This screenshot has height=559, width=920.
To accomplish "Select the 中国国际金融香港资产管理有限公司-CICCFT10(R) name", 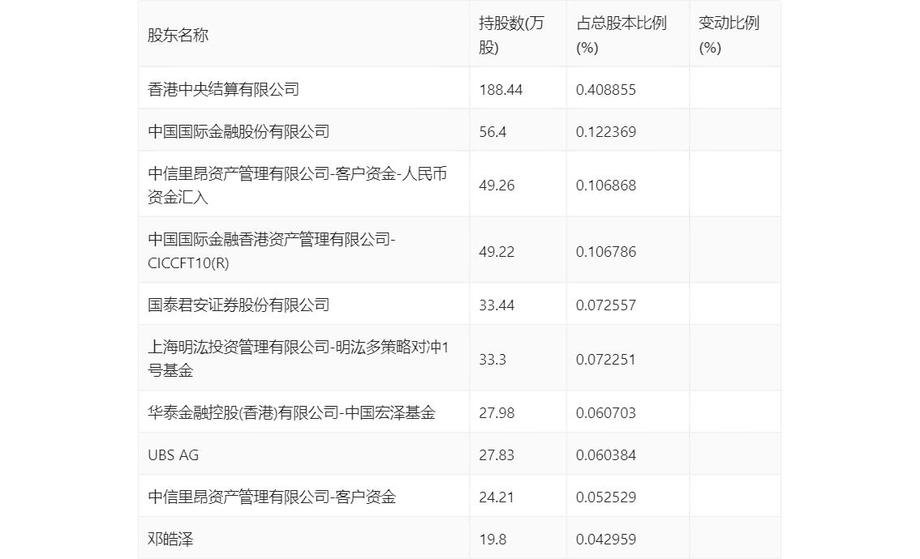I will 272,251.
